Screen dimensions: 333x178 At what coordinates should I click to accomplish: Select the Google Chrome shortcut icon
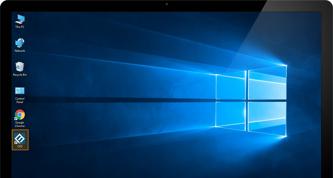pos(20,115)
